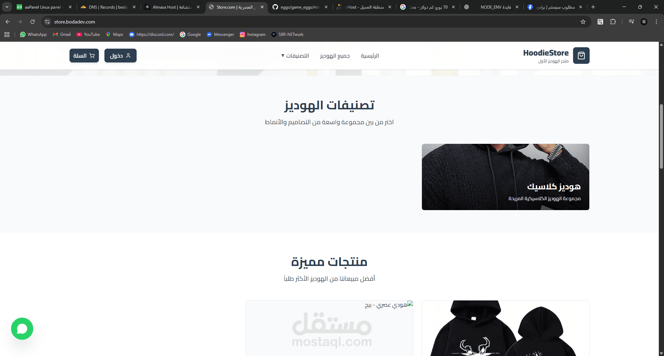664x356 pixels.
Task: Open the السلة cart button
Action: coord(84,56)
